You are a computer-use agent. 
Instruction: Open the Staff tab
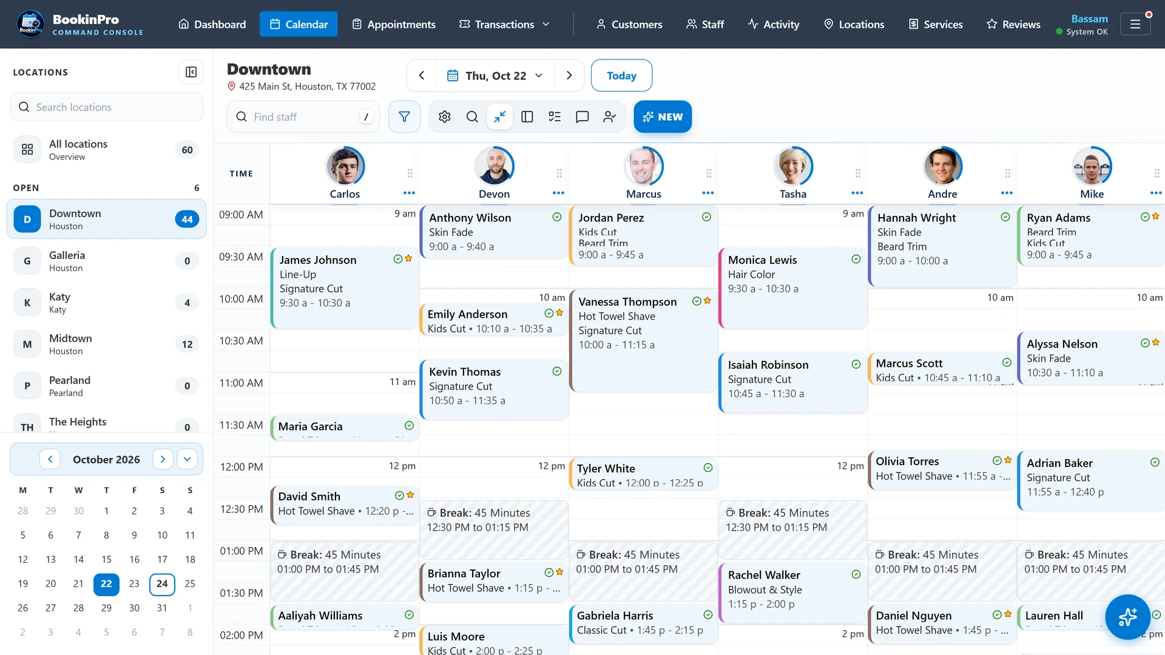[x=705, y=24]
